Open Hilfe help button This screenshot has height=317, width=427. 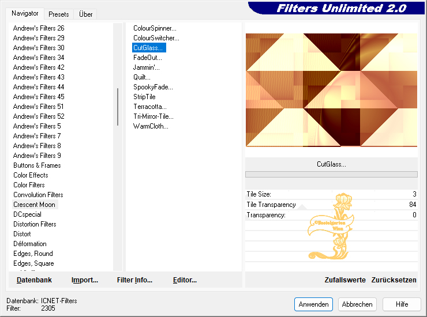coord(402,304)
